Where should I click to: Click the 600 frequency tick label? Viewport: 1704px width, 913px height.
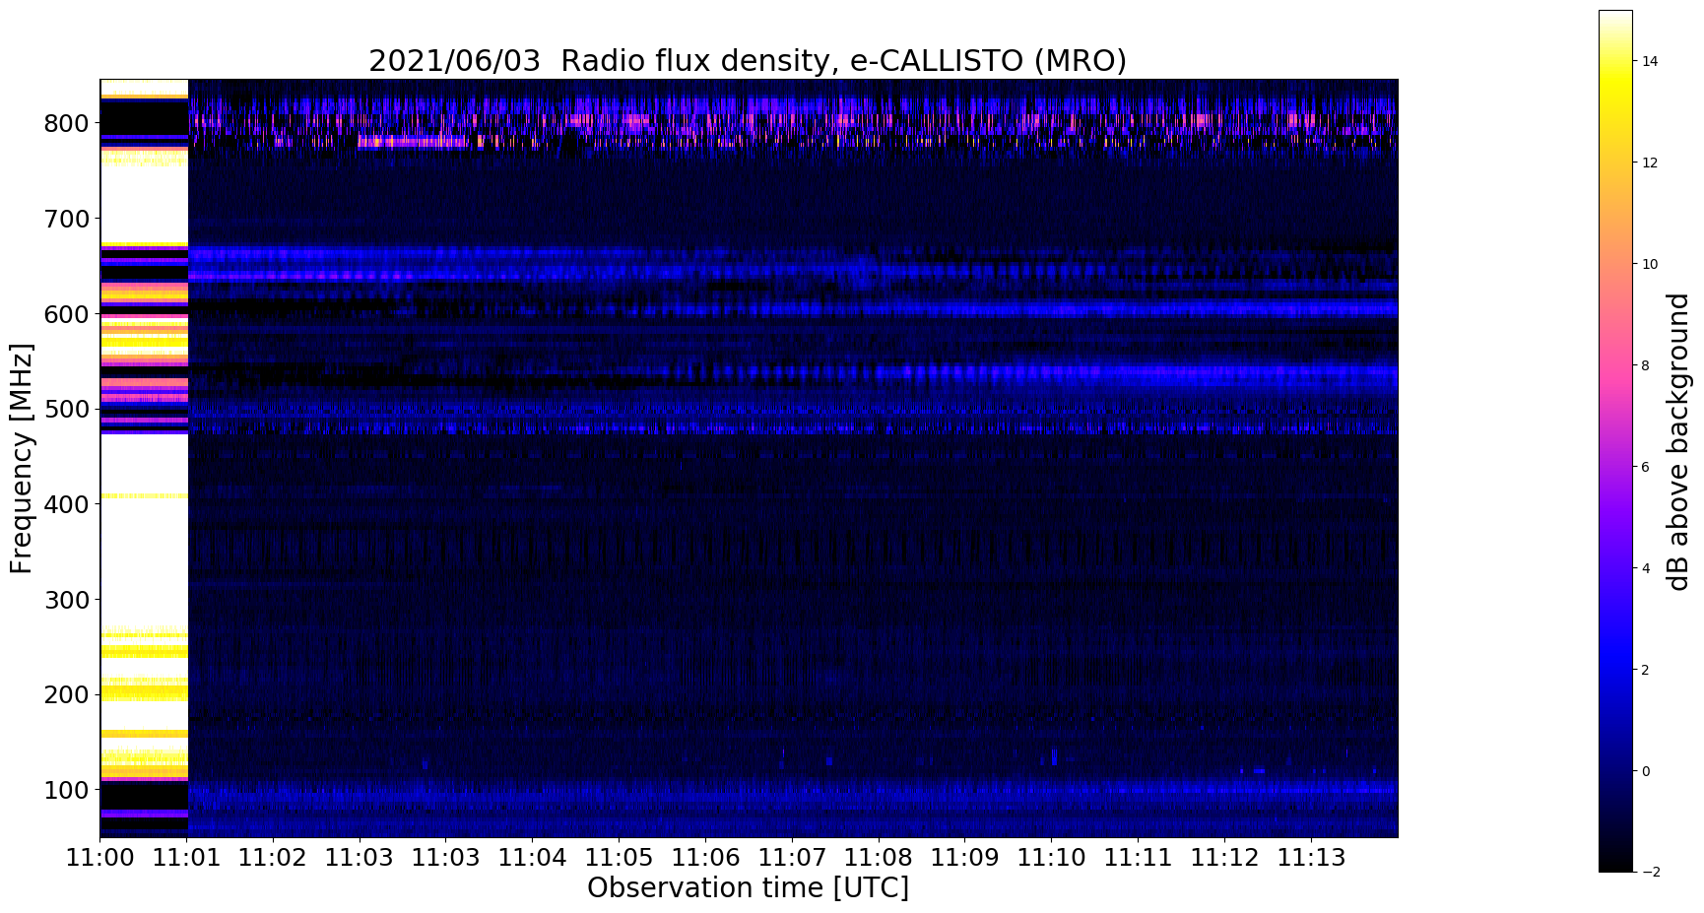click(67, 314)
